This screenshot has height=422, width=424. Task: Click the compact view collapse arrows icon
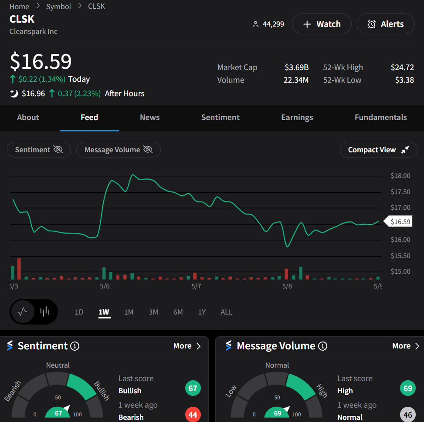tap(405, 150)
